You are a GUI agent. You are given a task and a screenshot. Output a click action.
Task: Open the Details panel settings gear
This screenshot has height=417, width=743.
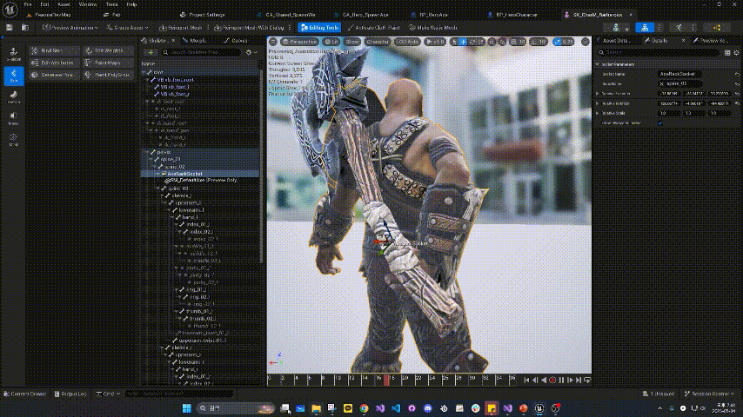[736, 52]
